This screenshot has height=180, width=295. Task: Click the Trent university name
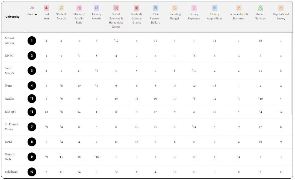point(8,86)
